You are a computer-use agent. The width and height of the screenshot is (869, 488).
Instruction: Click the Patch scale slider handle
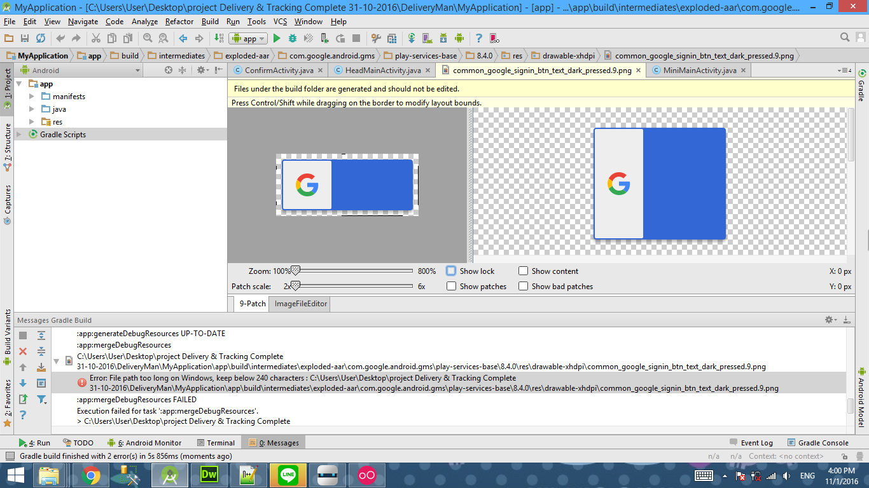(x=295, y=286)
